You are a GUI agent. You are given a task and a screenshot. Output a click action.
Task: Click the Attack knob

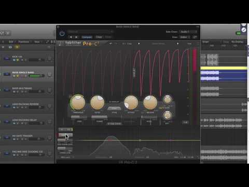tap(131, 102)
